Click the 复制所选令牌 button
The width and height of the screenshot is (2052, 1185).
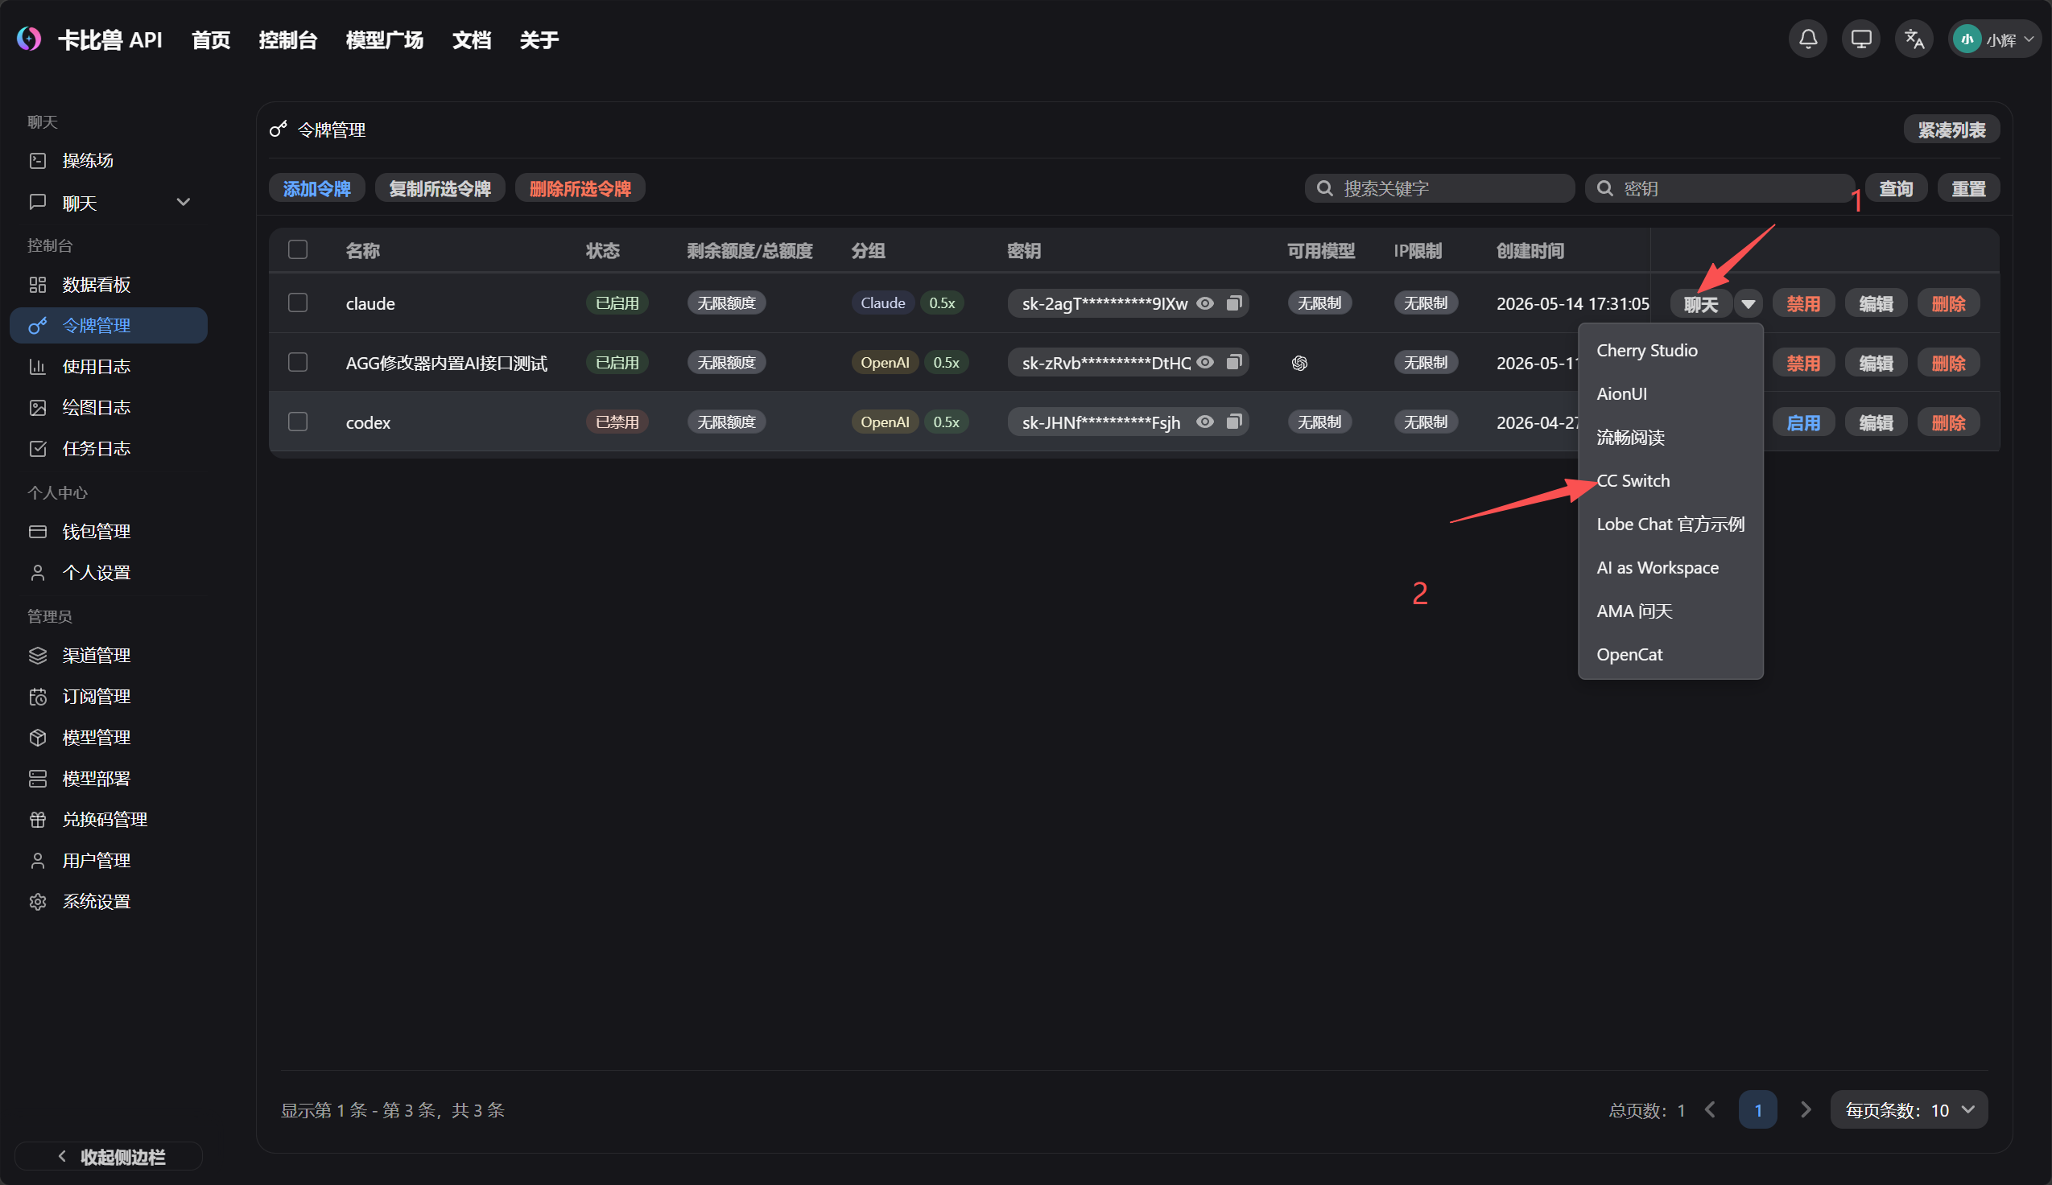pos(440,188)
